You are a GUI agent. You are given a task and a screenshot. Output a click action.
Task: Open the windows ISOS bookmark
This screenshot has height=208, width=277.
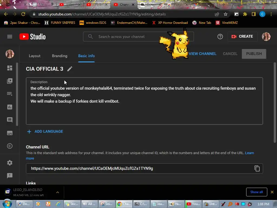pyautogui.click(x=93, y=23)
